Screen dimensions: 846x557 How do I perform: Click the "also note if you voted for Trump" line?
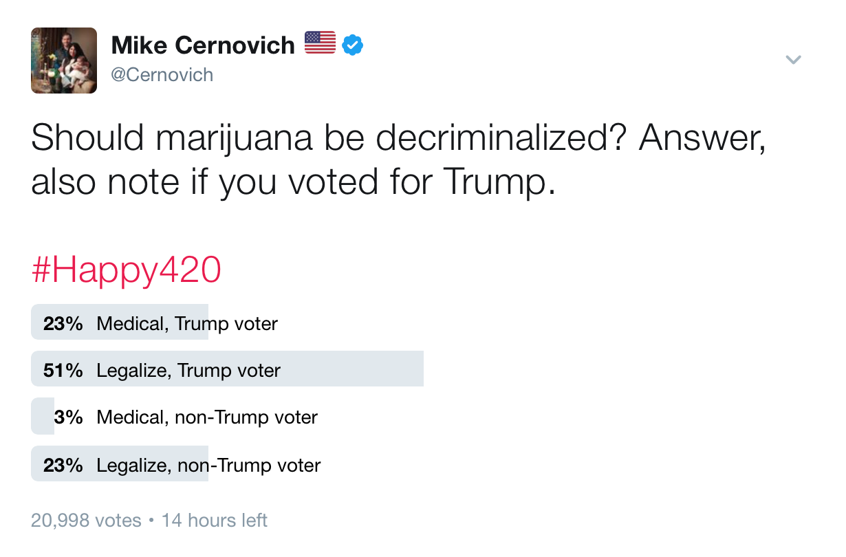292,182
